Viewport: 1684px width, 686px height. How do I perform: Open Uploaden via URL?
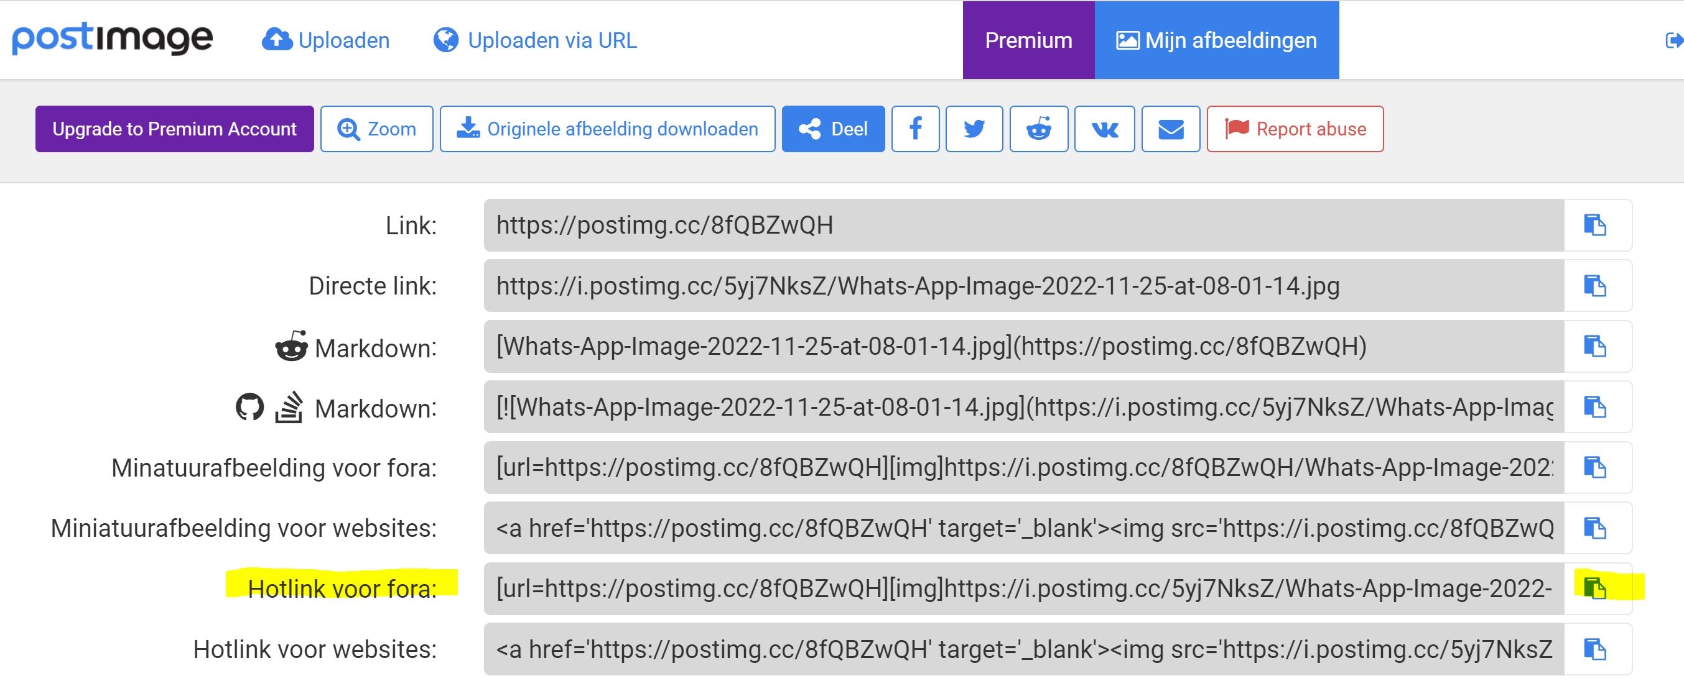pos(535,40)
